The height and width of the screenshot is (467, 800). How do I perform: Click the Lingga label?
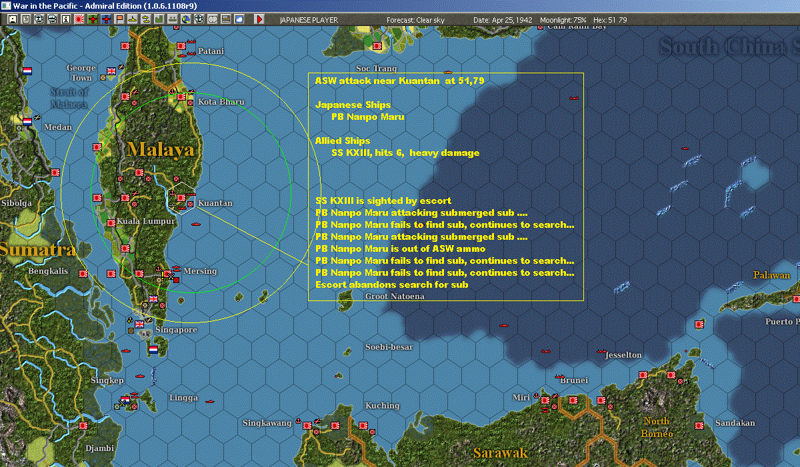click(184, 398)
